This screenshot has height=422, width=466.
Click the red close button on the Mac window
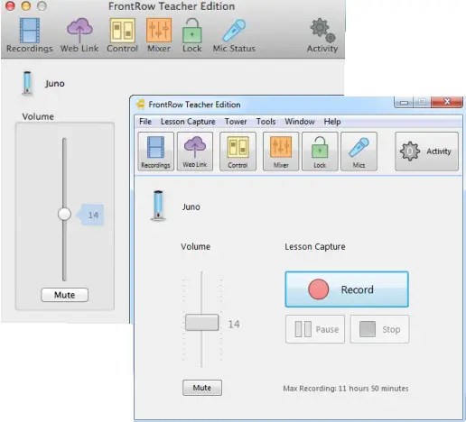point(10,5)
